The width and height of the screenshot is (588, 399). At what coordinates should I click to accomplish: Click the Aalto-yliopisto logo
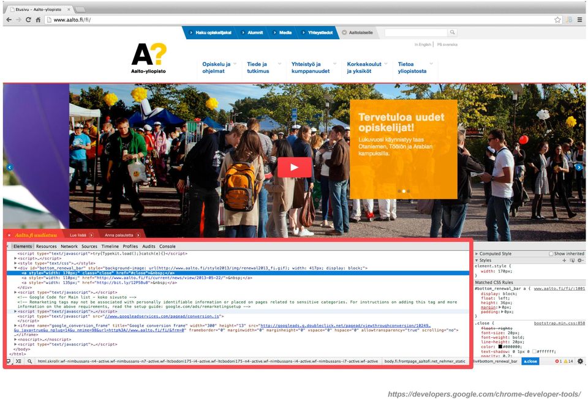148,59
